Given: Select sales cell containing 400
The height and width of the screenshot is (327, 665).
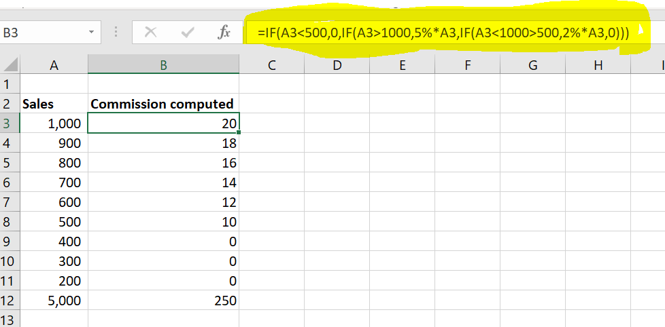Looking at the screenshot, I should coord(54,241).
